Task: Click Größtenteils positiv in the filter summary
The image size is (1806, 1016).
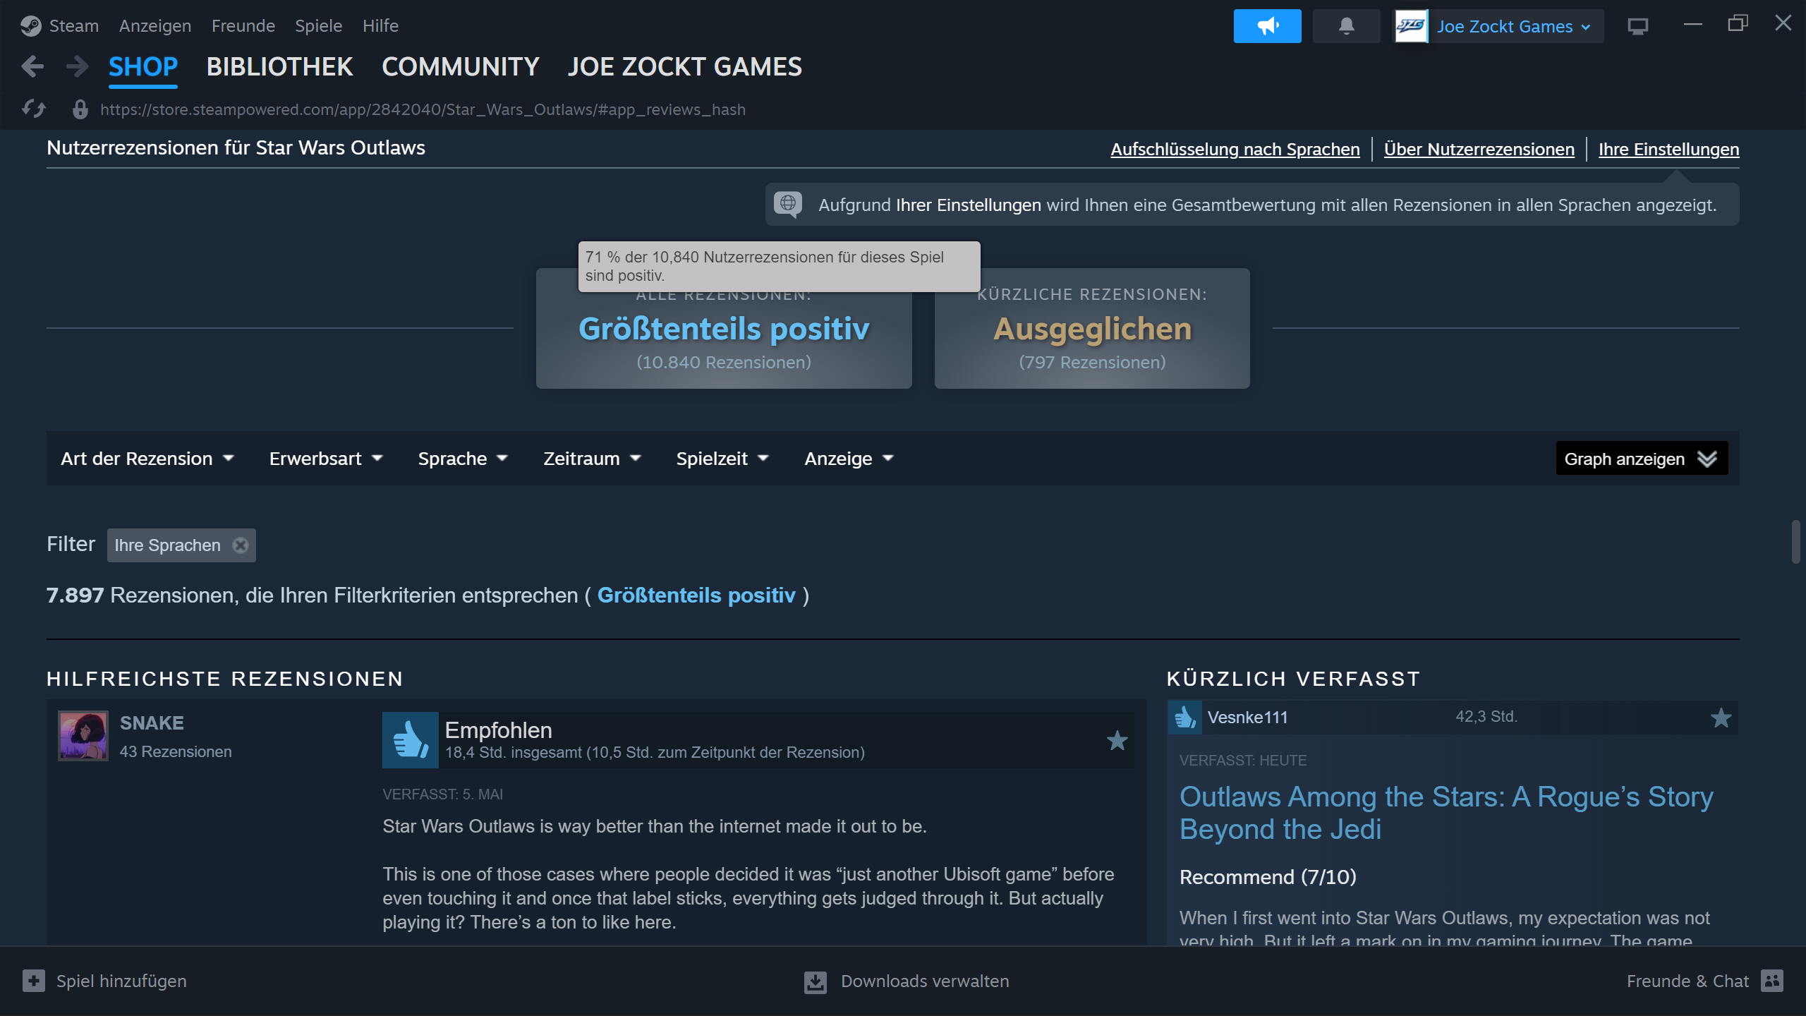Action: (x=696, y=595)
